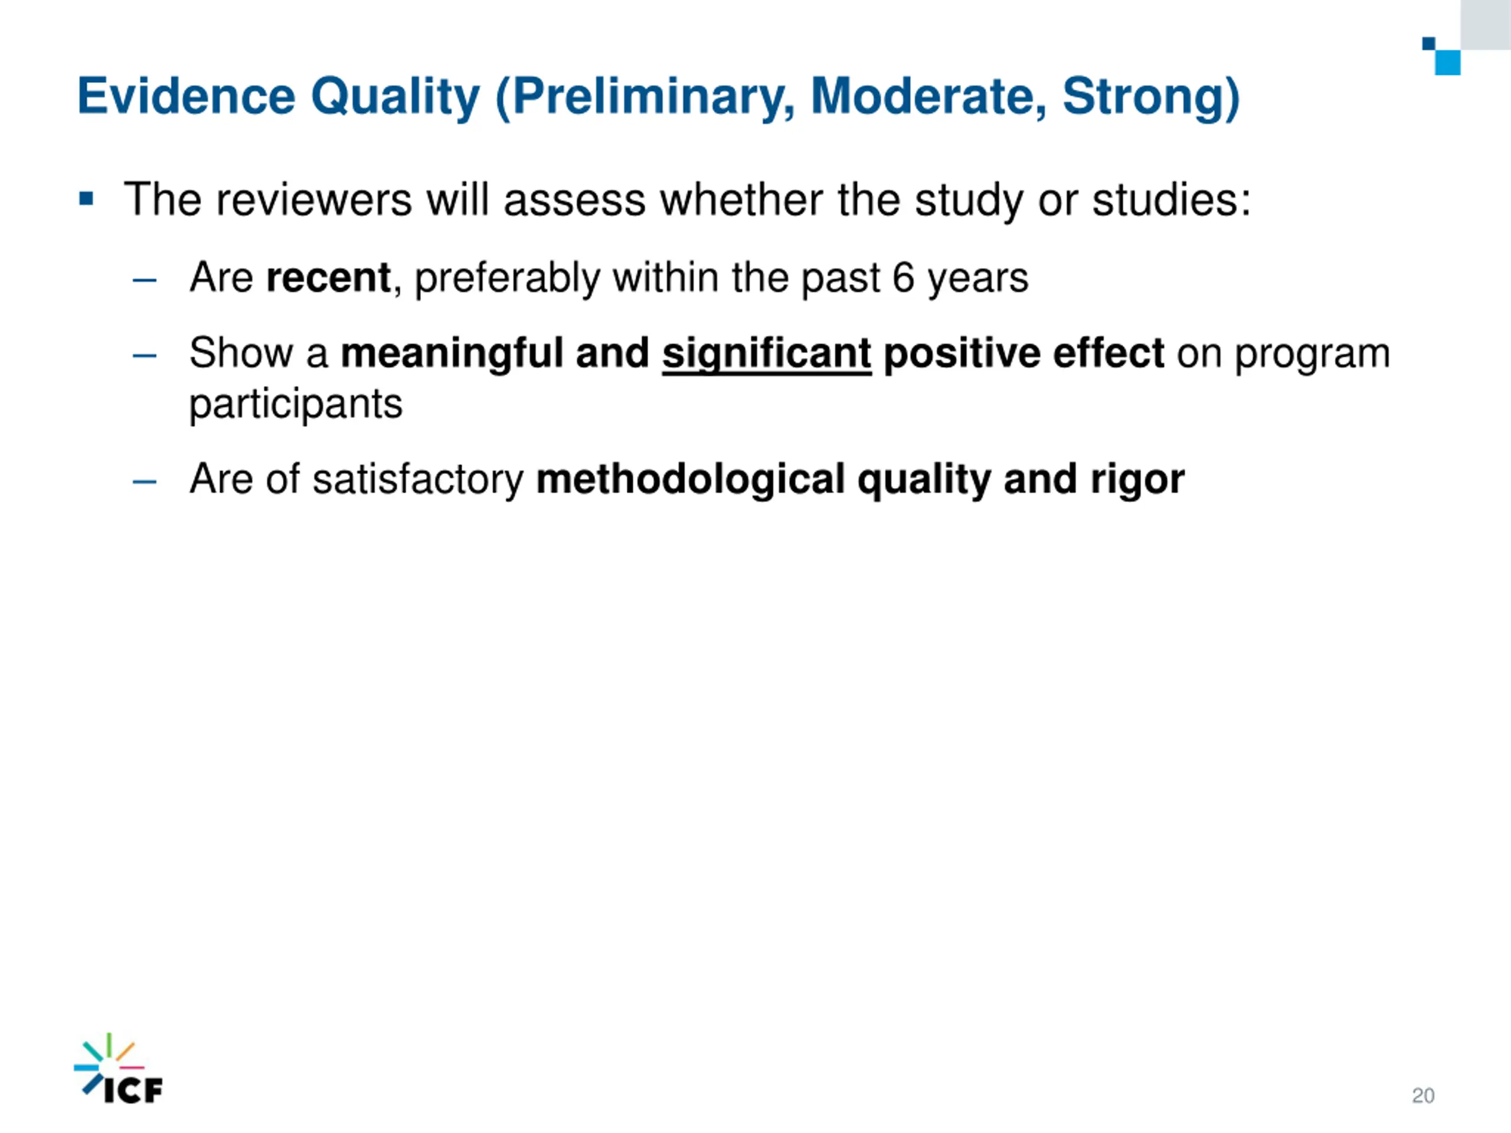
Task: Click the light blue decorative square
Action: pyautogui.click(x=1447, y=62)
